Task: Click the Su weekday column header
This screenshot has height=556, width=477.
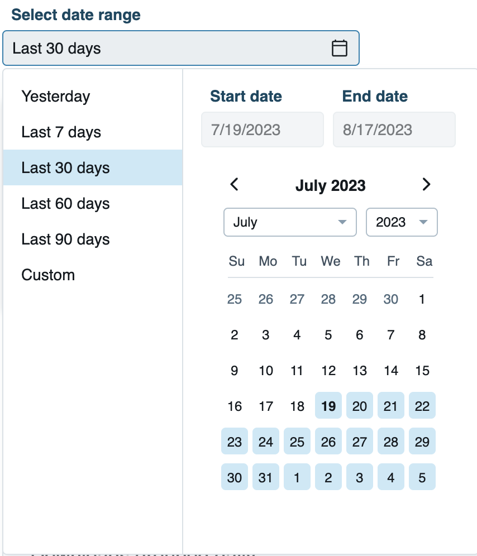Action: click(236, 261)
